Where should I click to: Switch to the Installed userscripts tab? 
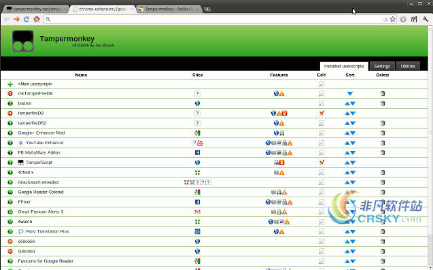(344, 67)
